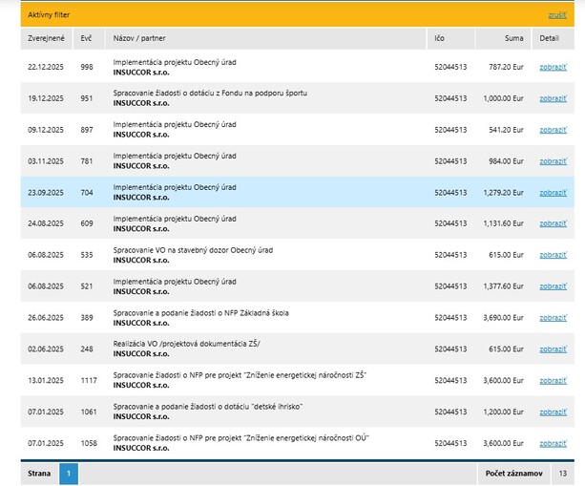585x486 pixels.
Task: Show details for highlighted record Evč 704
Action: point(553,193)
